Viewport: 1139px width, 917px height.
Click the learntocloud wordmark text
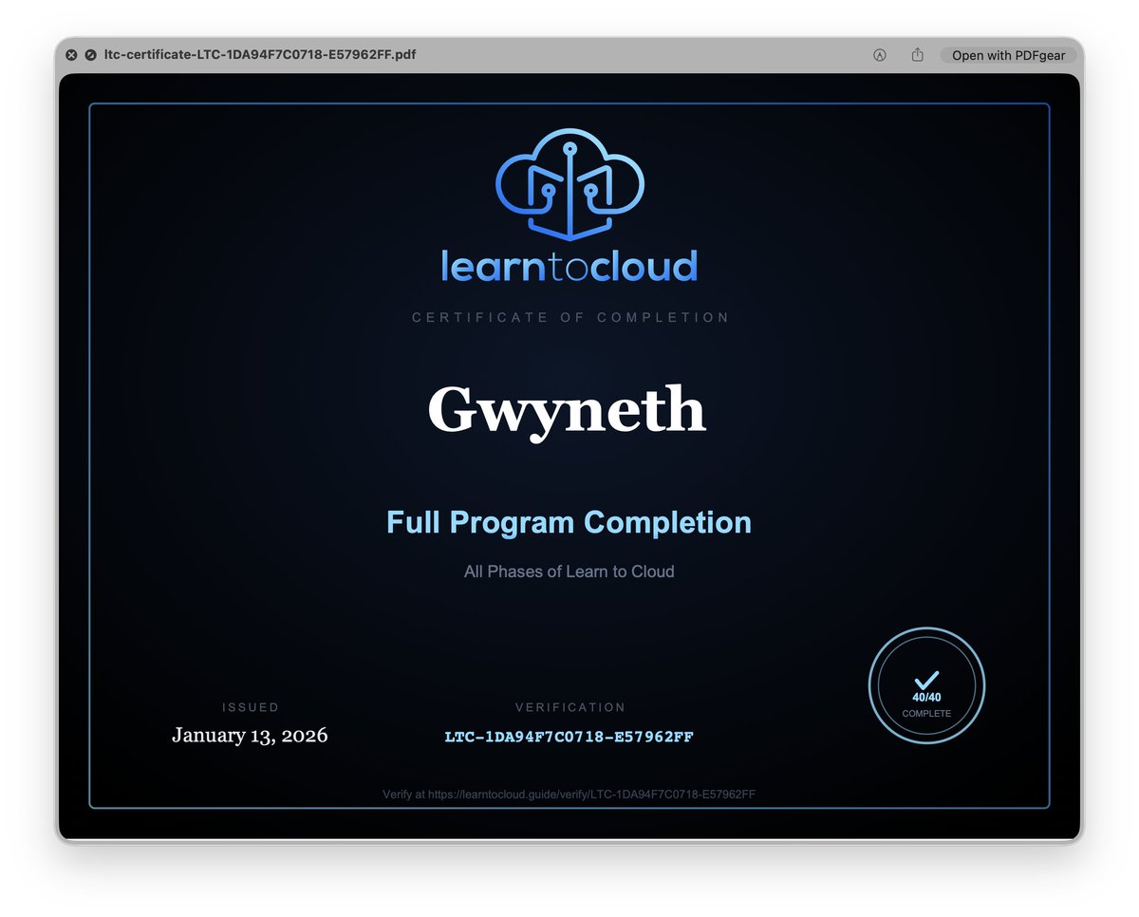pyautogui.click(x=569, y=267)
